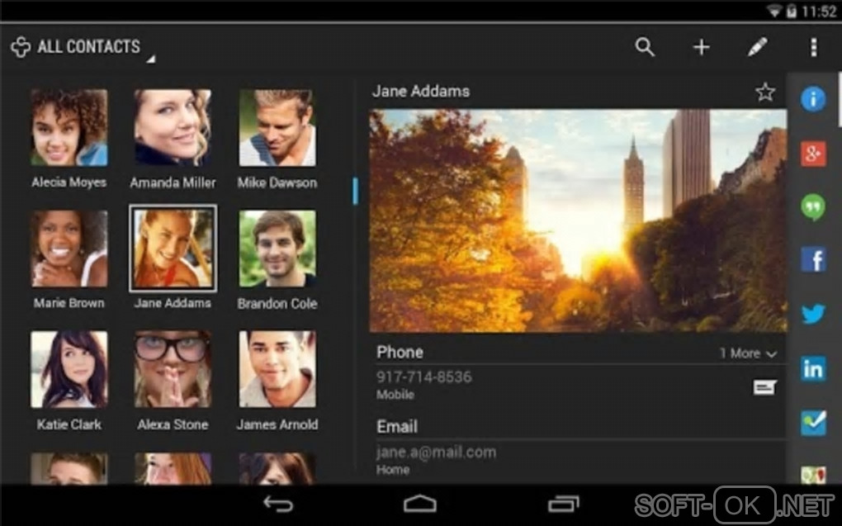Click the Phone section header

click(x=400, y=353)
